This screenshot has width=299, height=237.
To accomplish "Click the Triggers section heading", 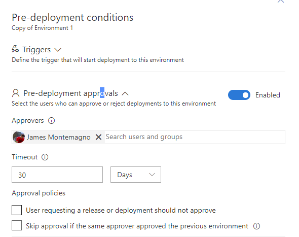I will (36, 49).
